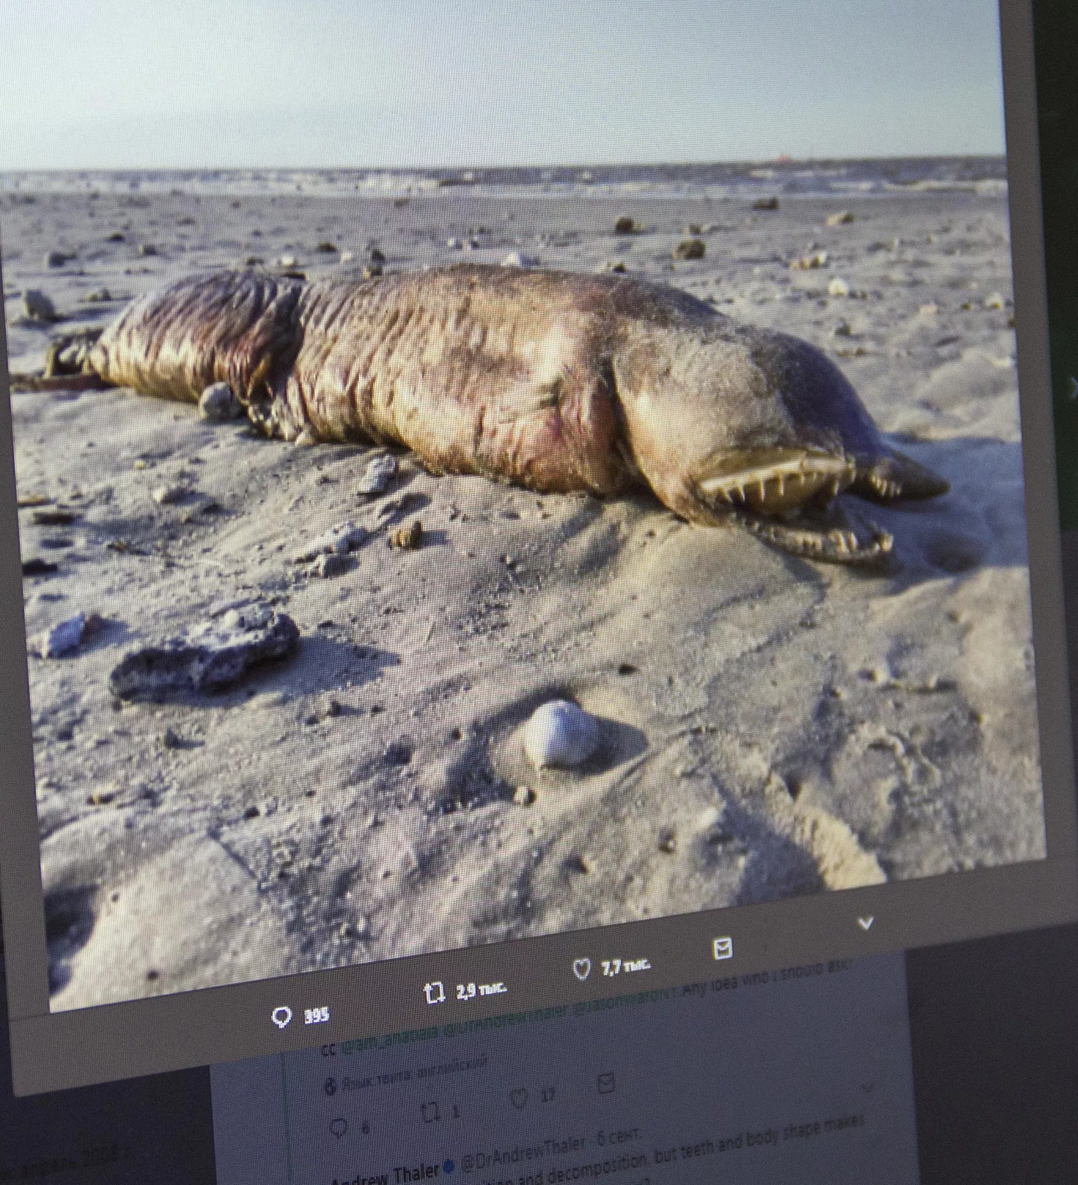This screenshot has width=1078, height=1185.
Task: Click the envelope direct message icon under photo
Action: coord(723,949)
